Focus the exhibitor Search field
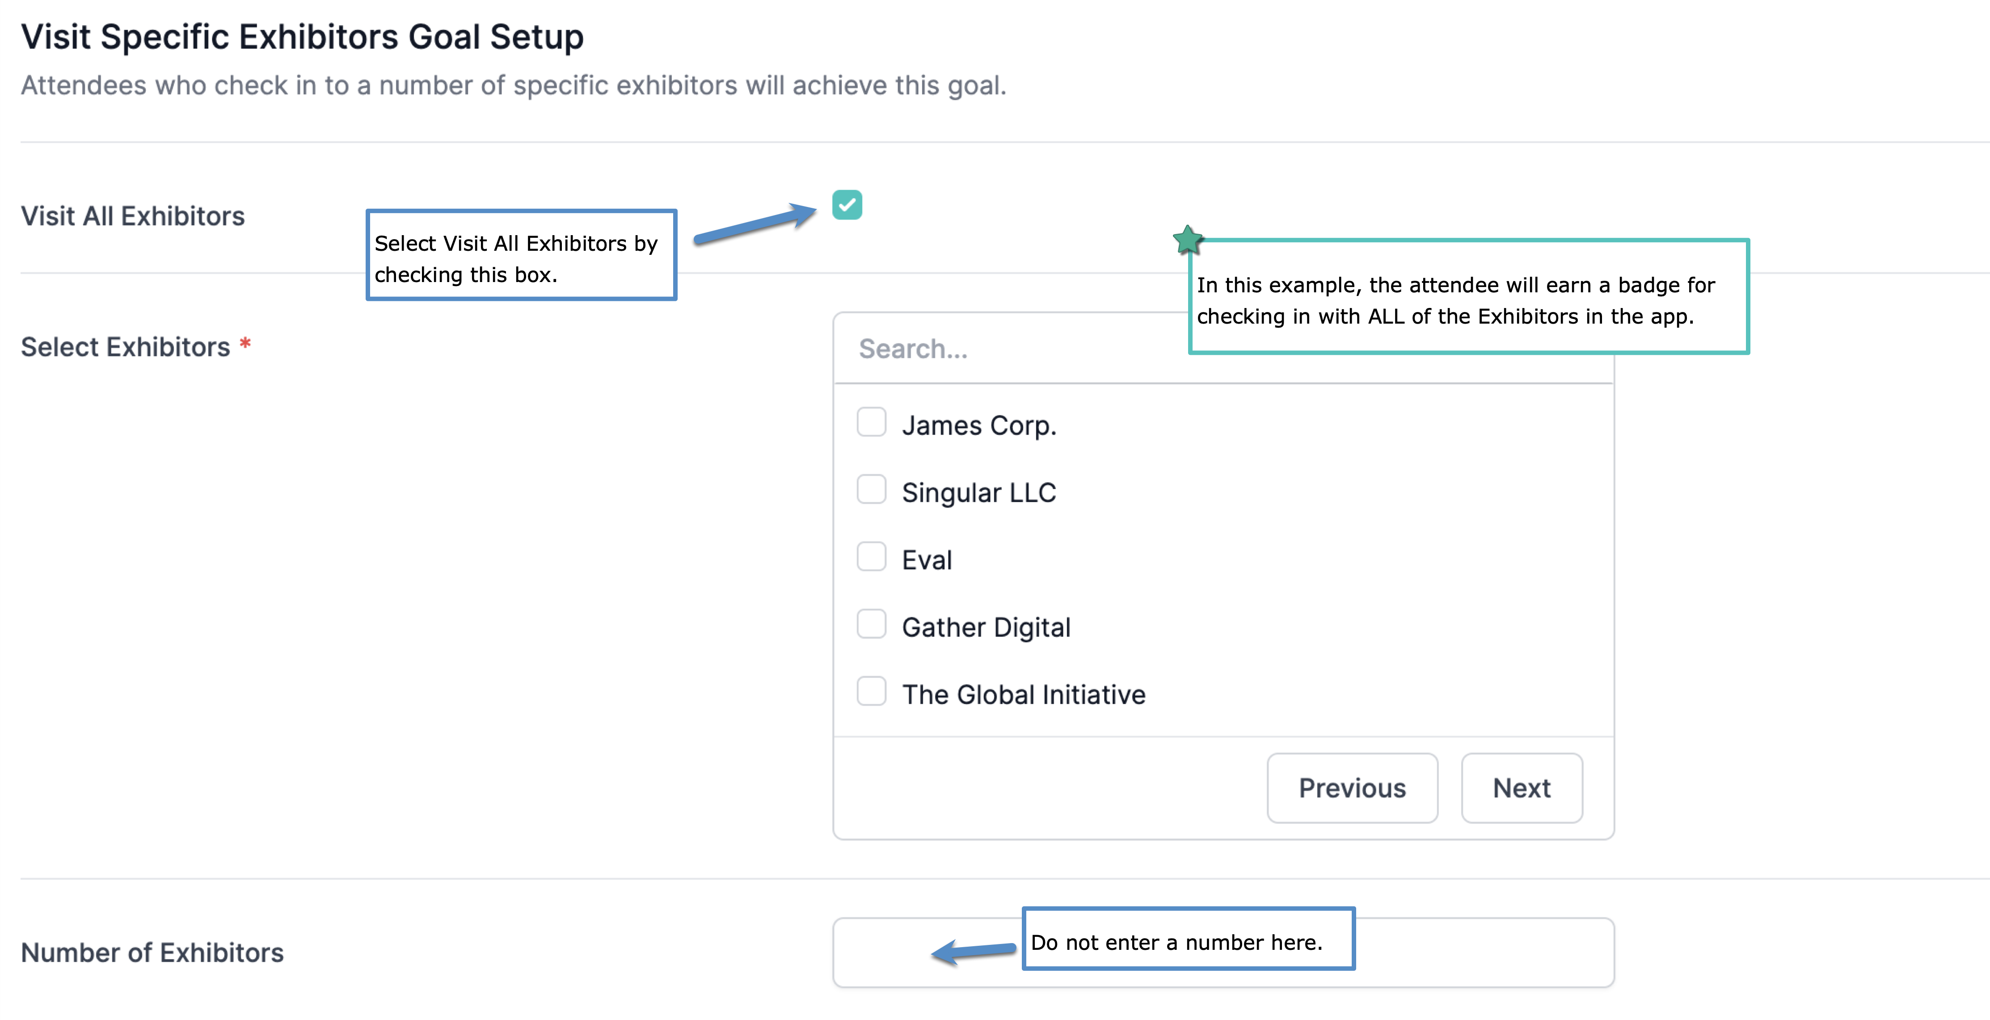 (1012, 349)
